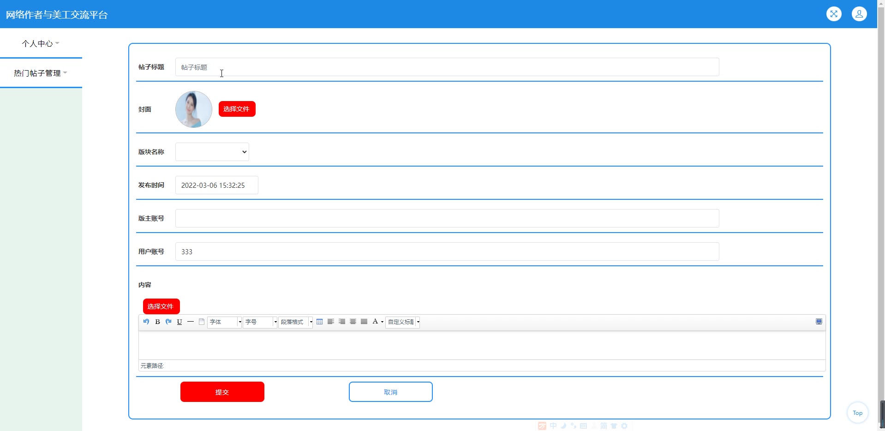
Task: Insert a table using the table icon
Action: point(320,322)
